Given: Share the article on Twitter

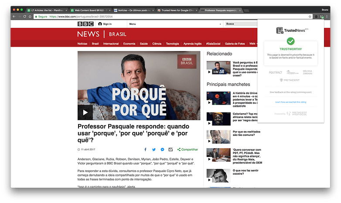Looking at the screenshot, I should [x=154, y=149].
